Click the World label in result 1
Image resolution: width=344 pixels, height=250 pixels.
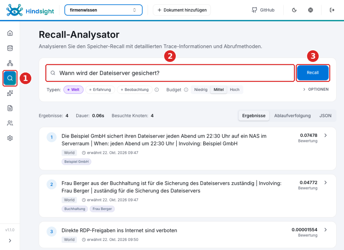pos(69,153)
